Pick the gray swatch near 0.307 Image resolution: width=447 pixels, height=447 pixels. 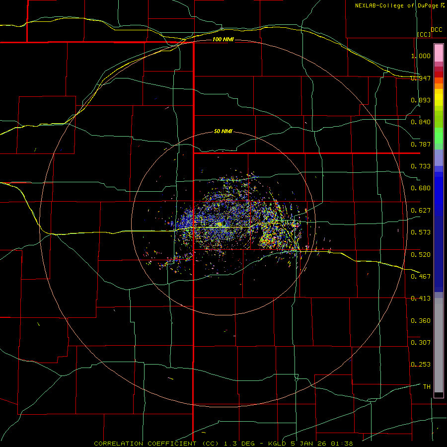(439, 345)
